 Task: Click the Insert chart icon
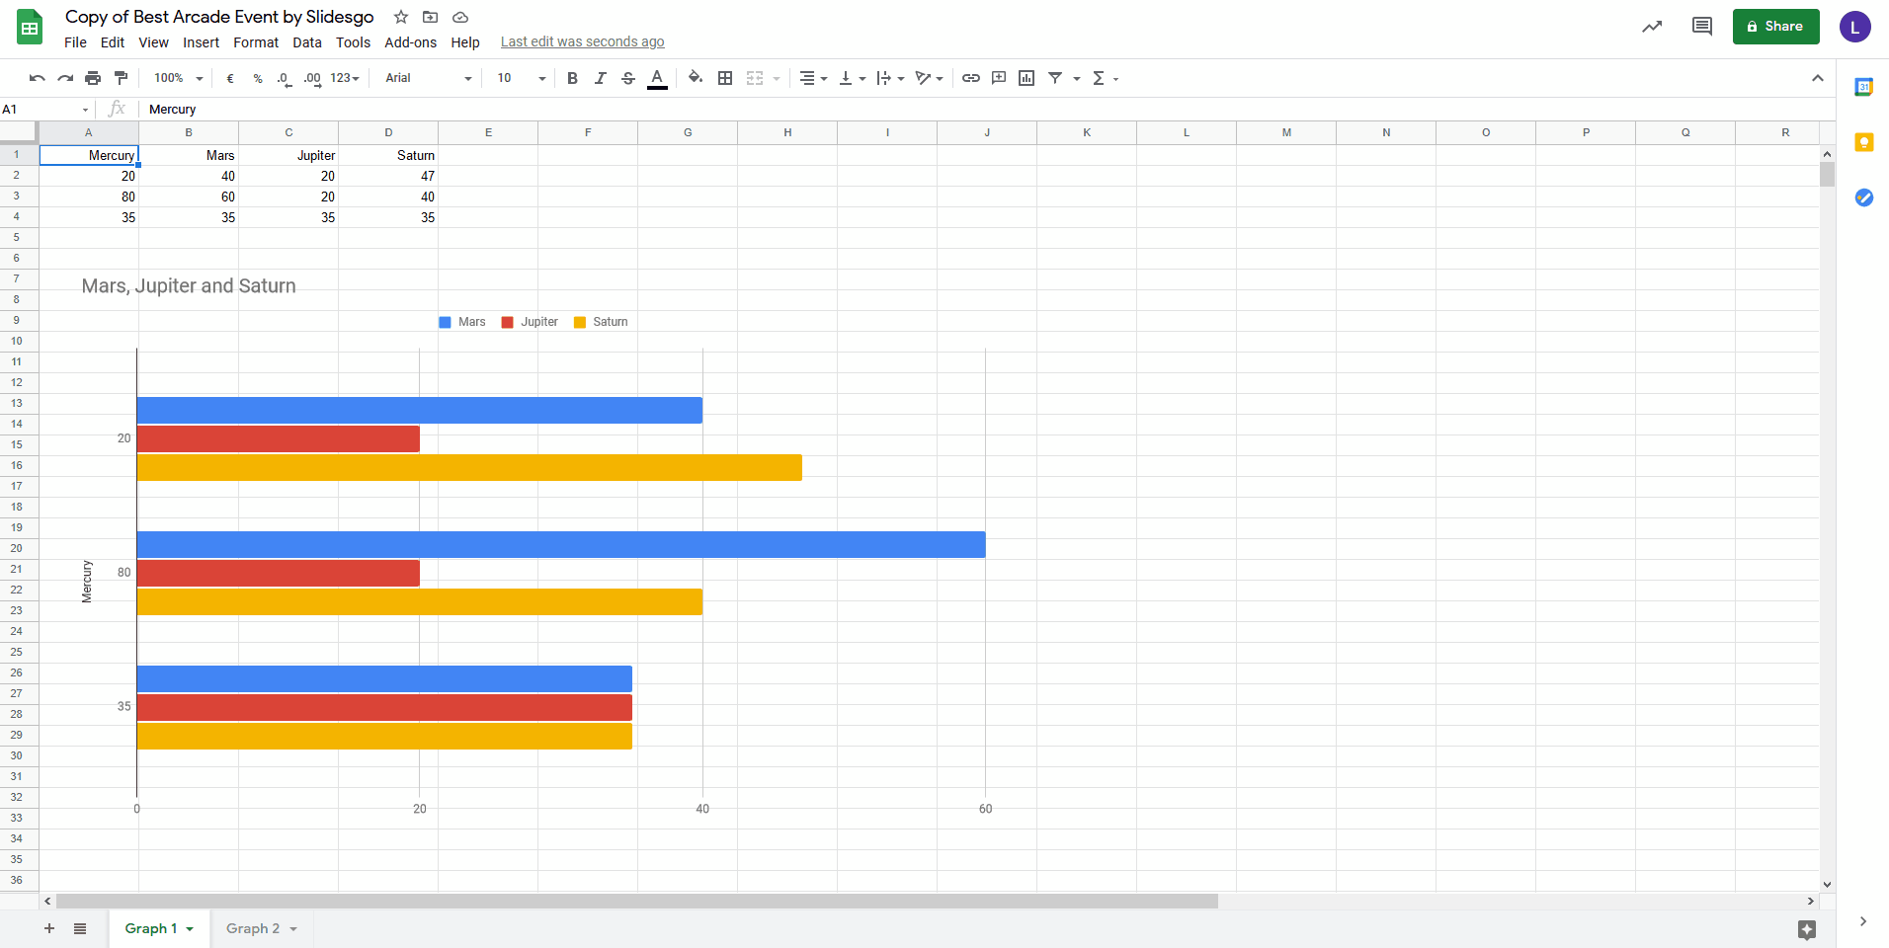coord(1027,78)
